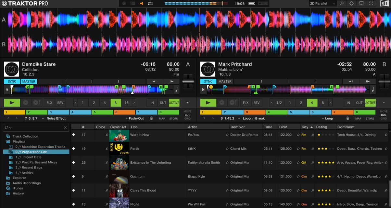Click Deck A CUE disc button
The height and width of the screenshot is (208, 391).
[26, 103]
